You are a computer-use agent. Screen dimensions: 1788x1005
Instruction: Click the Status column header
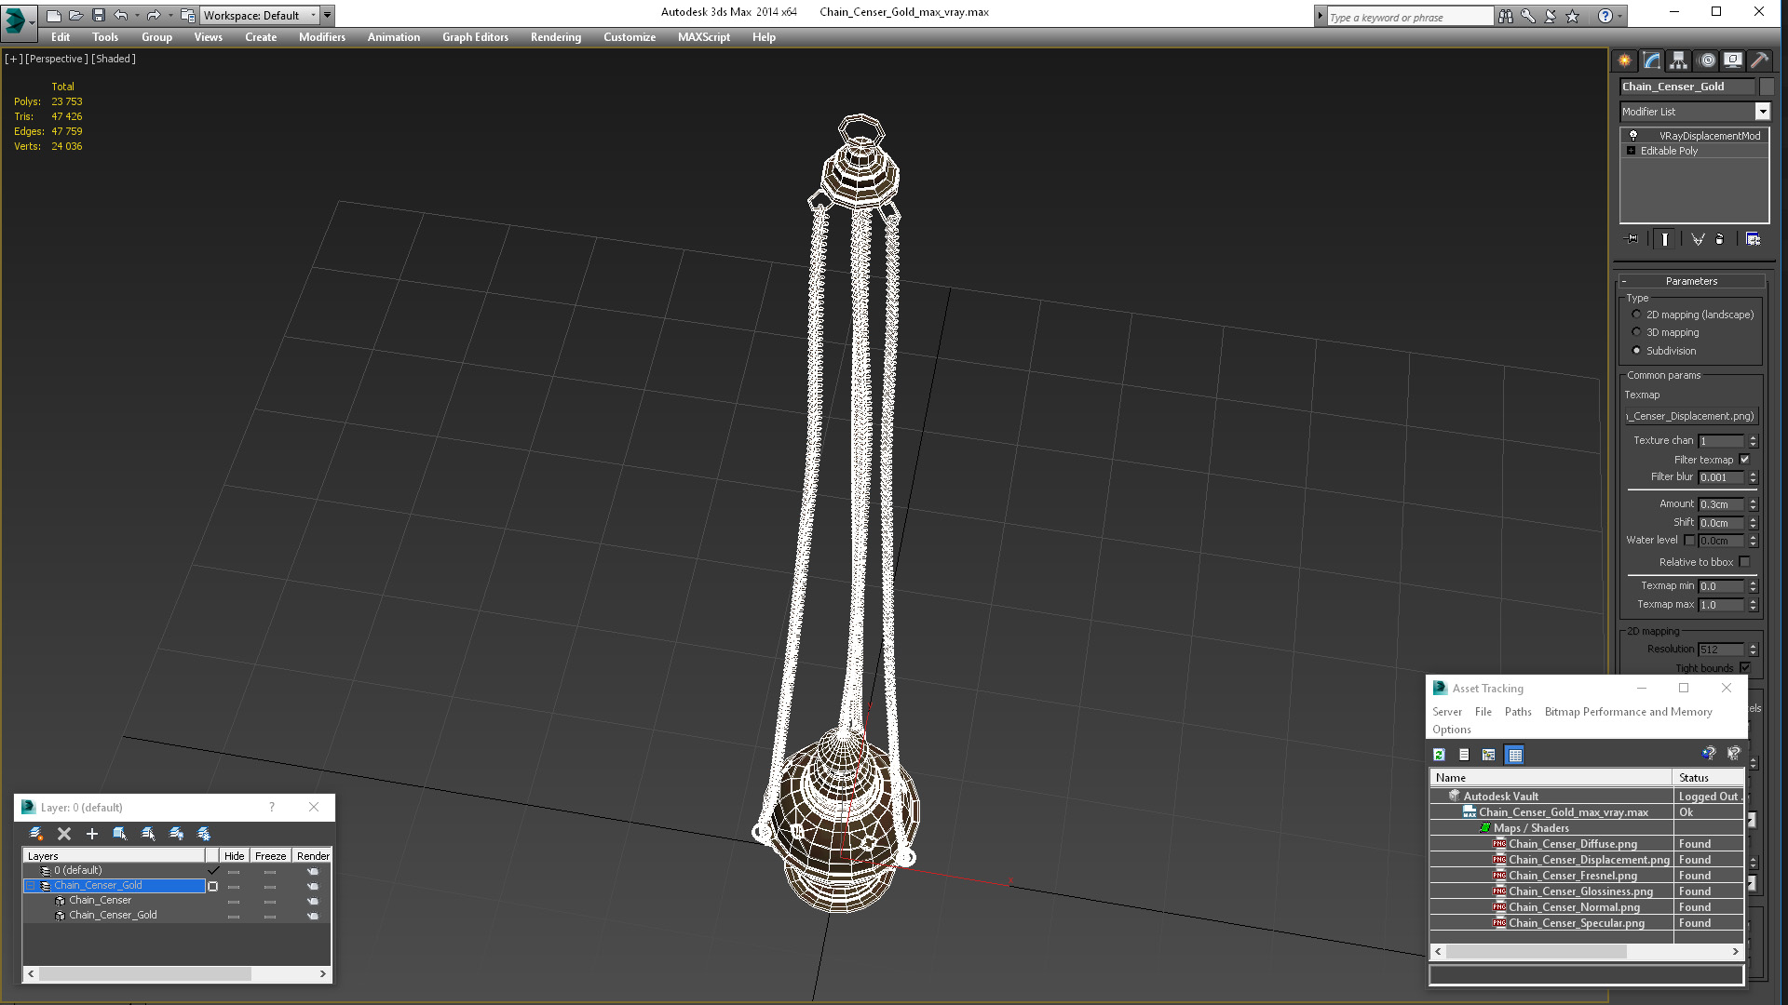coord(1707,778)
